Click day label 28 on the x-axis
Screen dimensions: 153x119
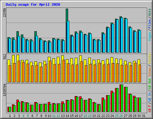130,116
